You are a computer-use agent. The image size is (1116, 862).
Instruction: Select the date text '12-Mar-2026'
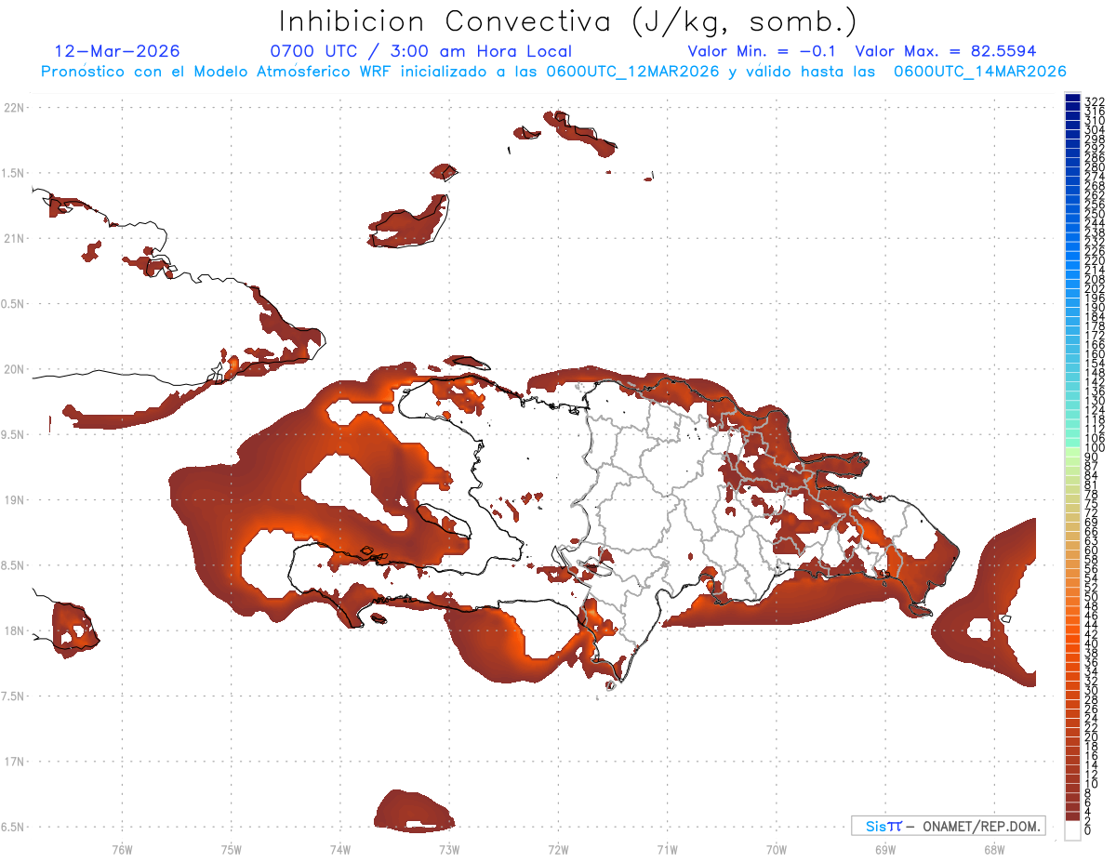click(117, 51)
